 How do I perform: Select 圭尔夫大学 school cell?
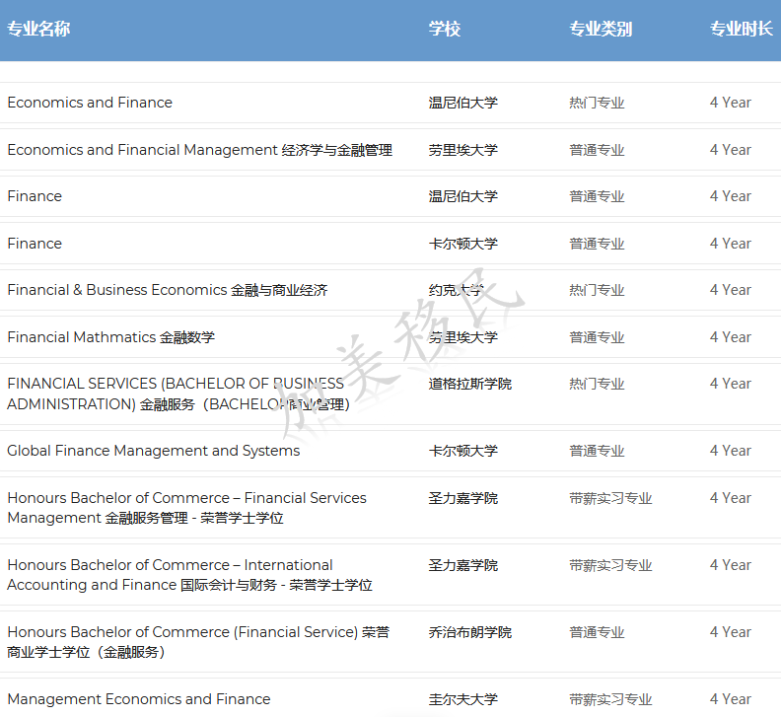point(463,699)
